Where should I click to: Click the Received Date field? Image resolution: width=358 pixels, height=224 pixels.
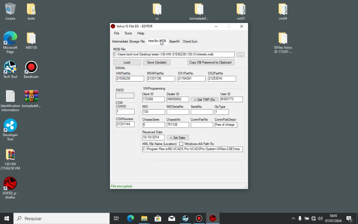[x=153, y=137]
